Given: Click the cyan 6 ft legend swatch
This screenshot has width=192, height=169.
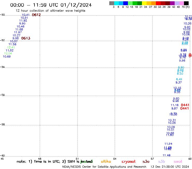Looking at the screenshot, I should [116, 3].
